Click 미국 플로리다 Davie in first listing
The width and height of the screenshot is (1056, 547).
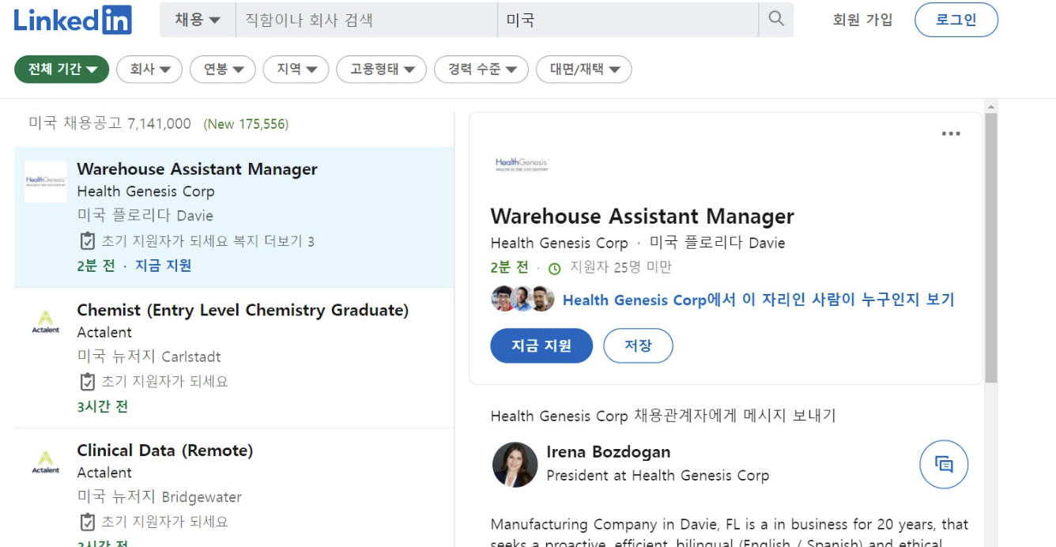pos(145,216)
